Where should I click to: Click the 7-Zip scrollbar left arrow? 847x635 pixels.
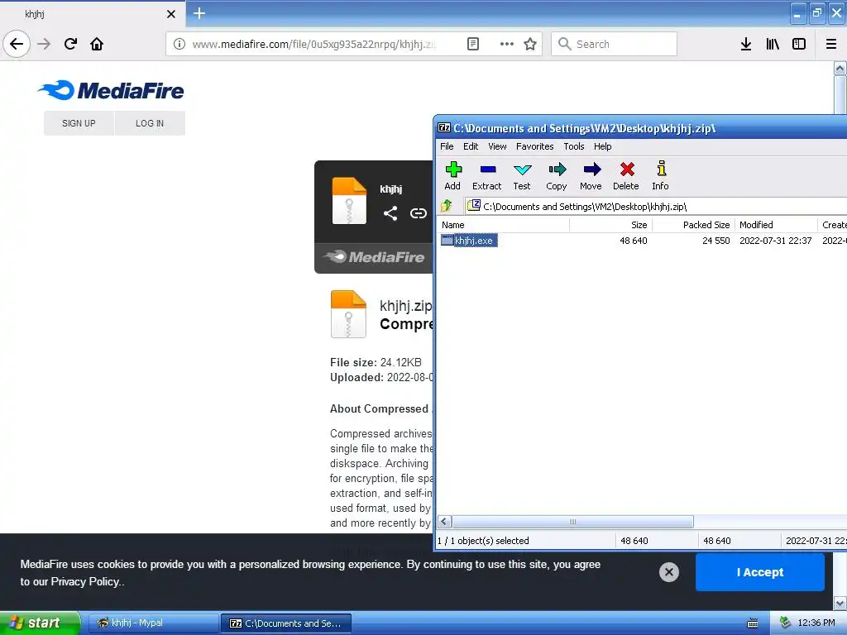444,522
